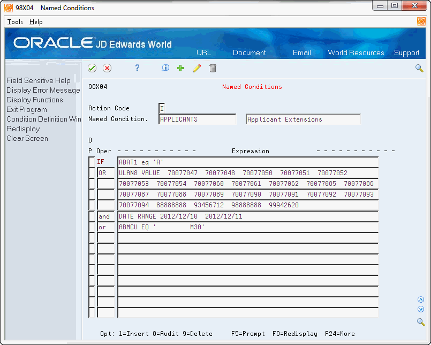431x345 pixels.
Task: Click the 'and' operator field
Action: point(106,216)
